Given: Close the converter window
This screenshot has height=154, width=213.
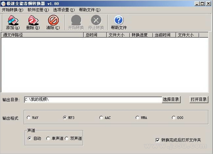Looking at the screenshot, I should [208, 4].
